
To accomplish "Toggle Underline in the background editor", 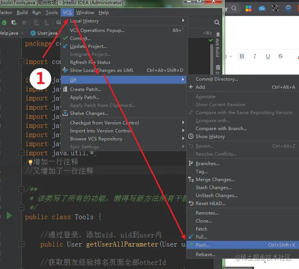I will tap(268, 56).
